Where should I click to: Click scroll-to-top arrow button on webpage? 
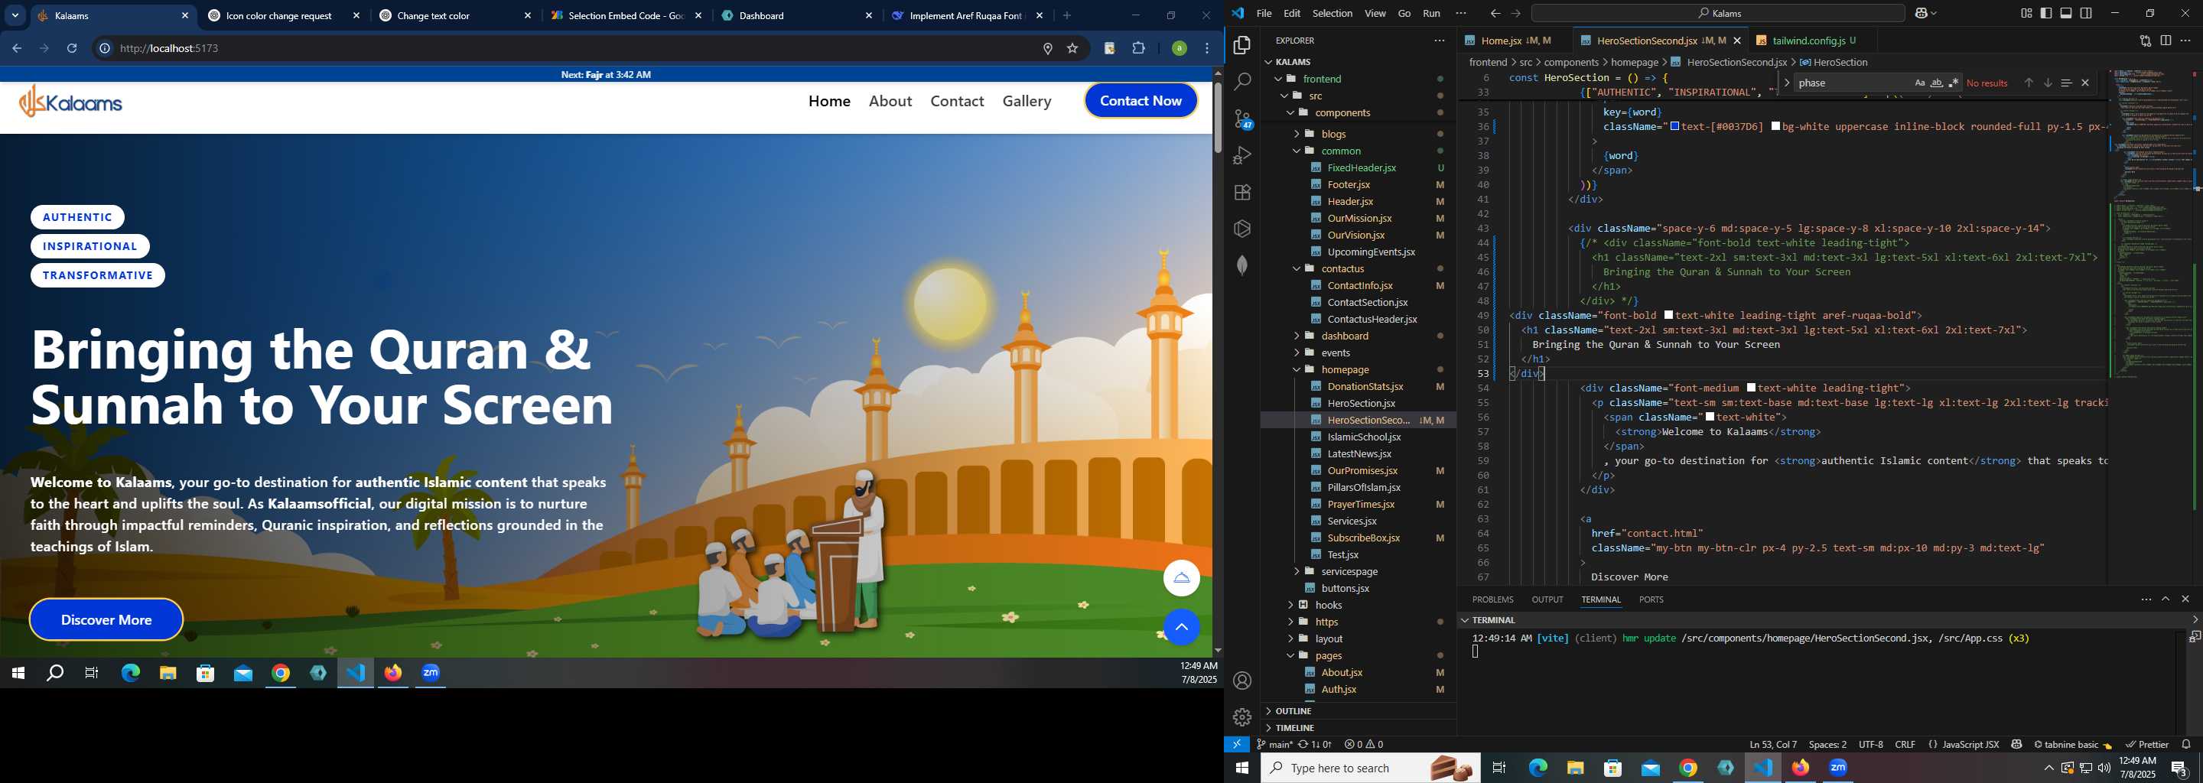point(1181,628)
